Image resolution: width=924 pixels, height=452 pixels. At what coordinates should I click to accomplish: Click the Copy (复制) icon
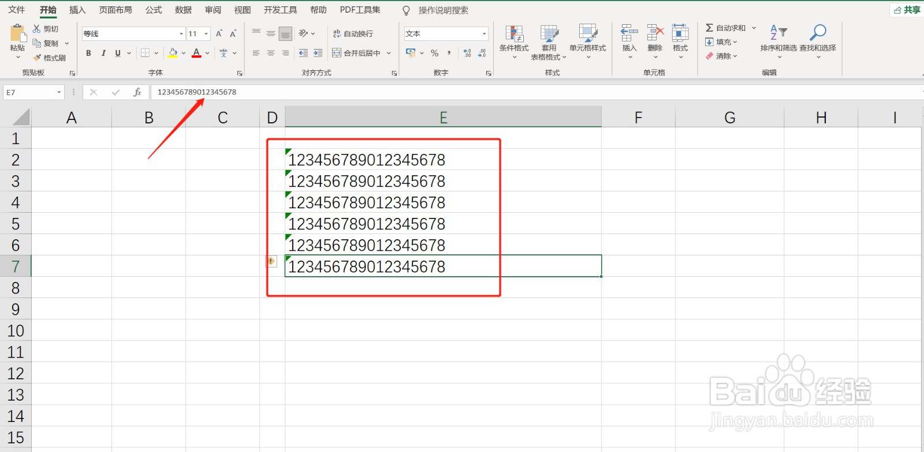click(x=36, y=43)
